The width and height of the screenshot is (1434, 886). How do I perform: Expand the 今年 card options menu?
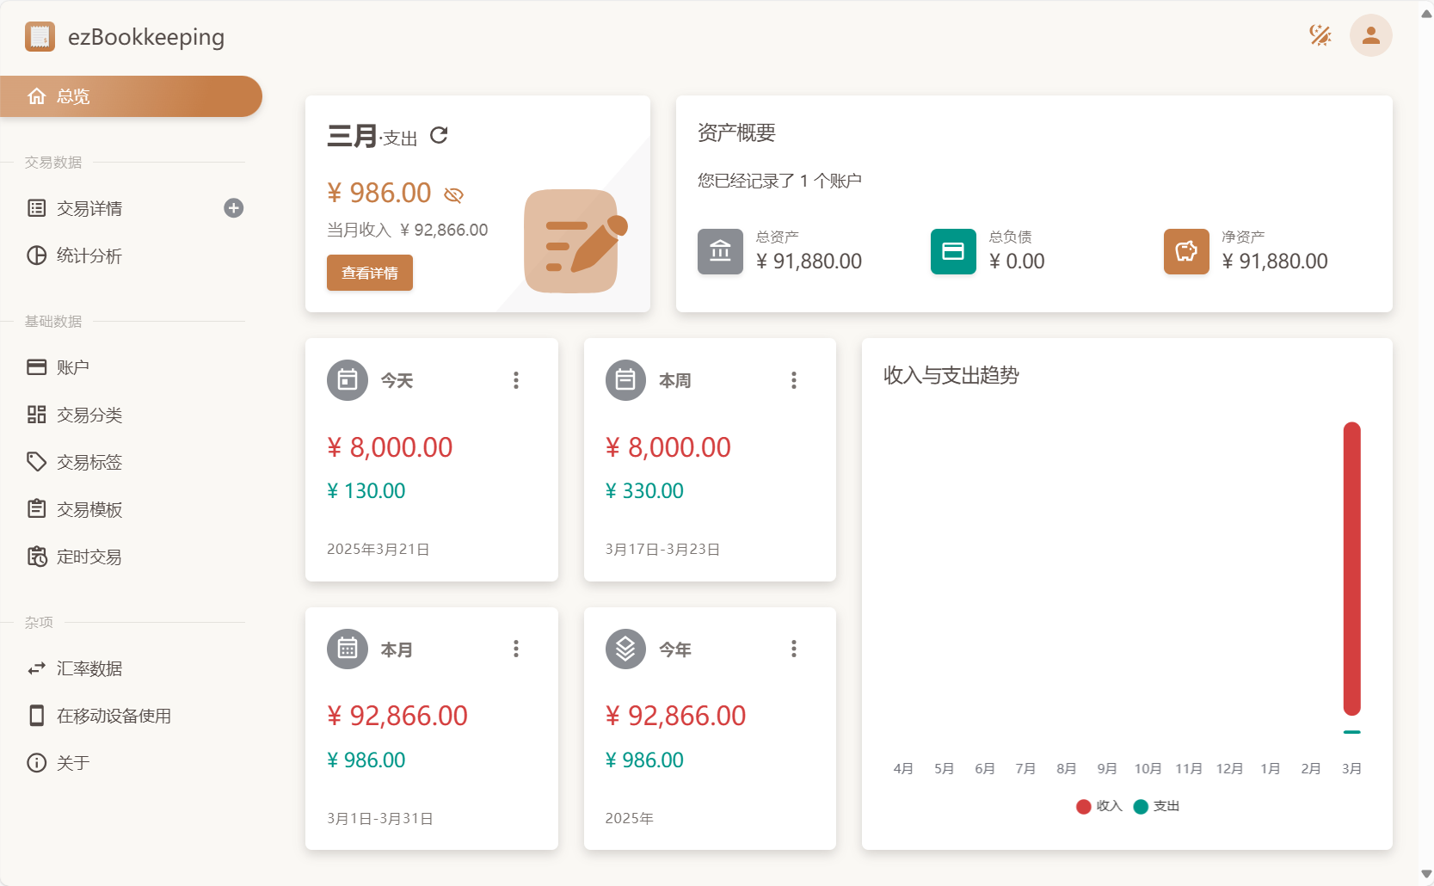click(x=794, y=649)
